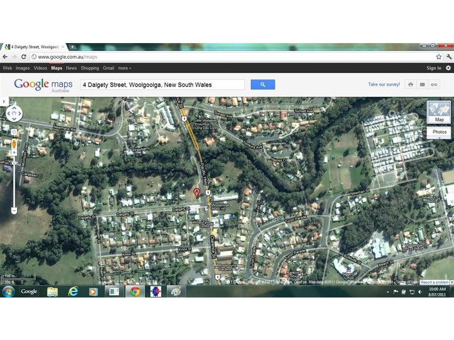Click the Bultitude St street label
Image resolution: width=454 pixels, height=340 pixels.
(x=352, y=259)
